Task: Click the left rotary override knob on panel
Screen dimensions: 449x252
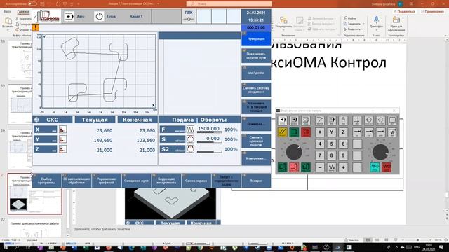Action: 294,151
